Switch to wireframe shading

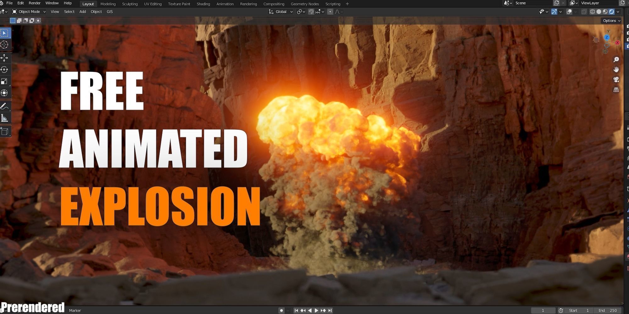pyautogui.click(x=593, y=12)
